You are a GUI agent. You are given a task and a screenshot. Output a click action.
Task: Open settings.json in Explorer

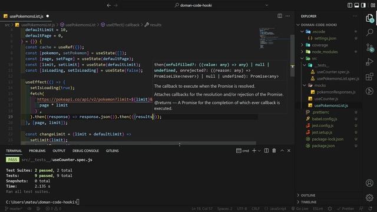[325, 38]
